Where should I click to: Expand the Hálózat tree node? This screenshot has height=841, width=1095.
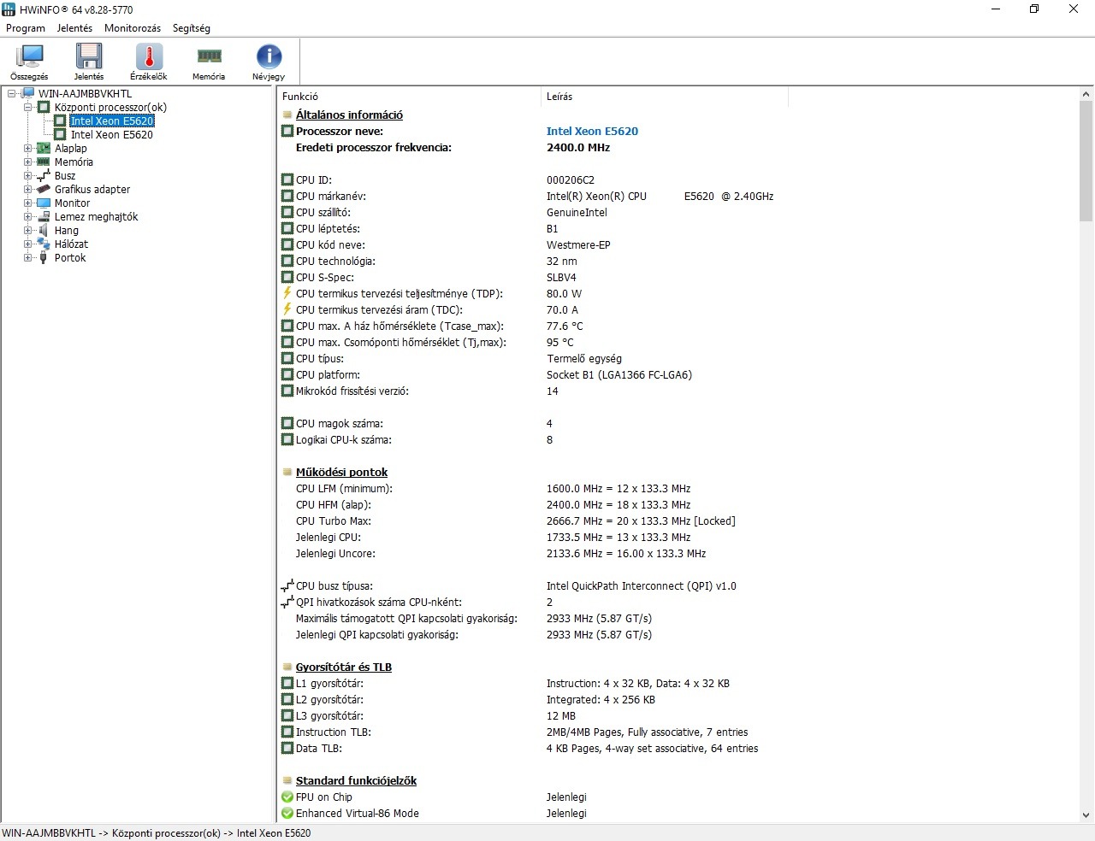coord(27,244)
